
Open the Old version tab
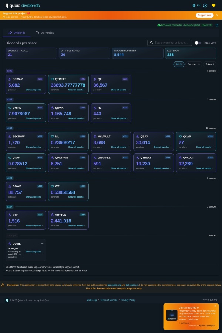(x=44, y=33)
